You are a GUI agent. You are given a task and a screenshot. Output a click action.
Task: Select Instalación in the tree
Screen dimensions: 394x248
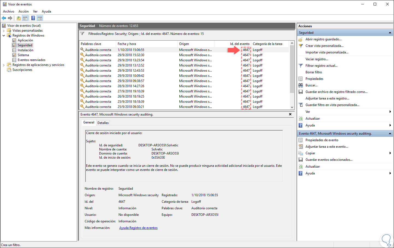click(25, 50)
